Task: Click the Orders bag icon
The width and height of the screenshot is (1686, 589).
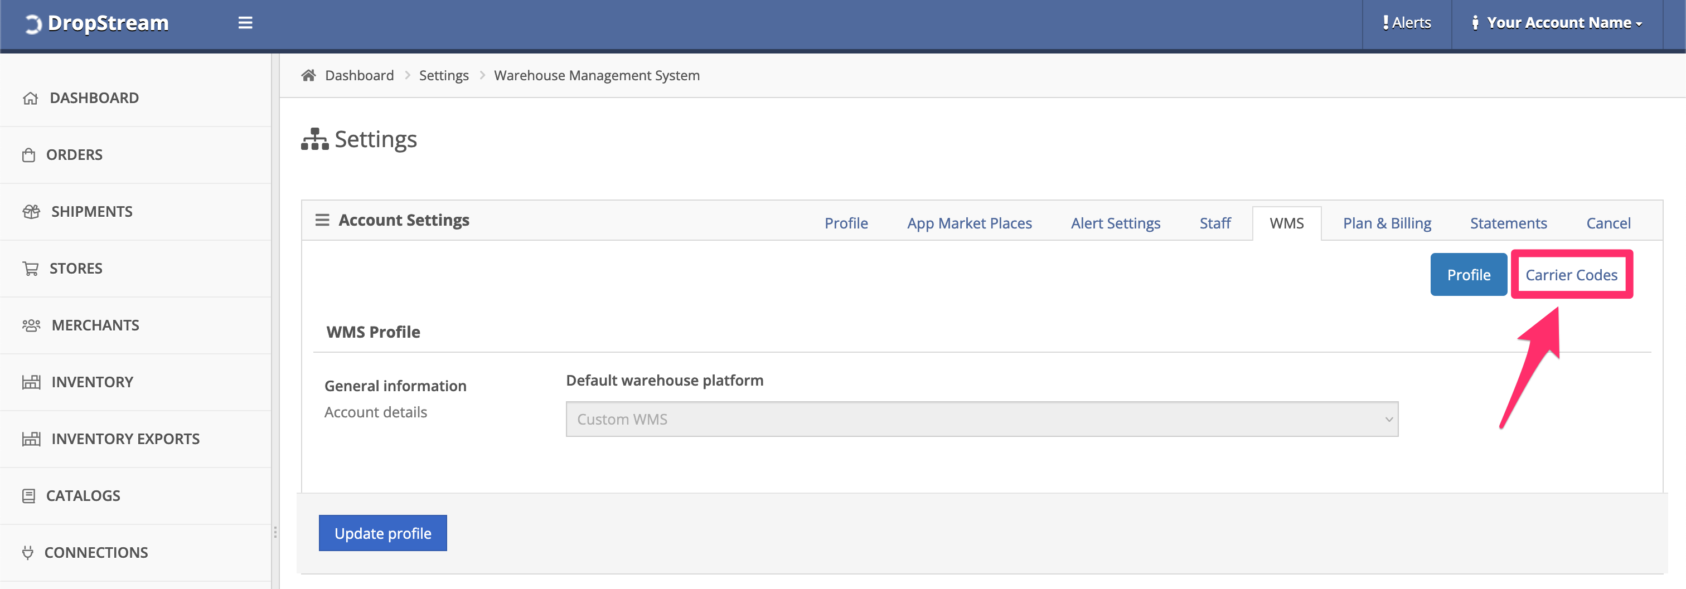Action: [x=29, y=155]
